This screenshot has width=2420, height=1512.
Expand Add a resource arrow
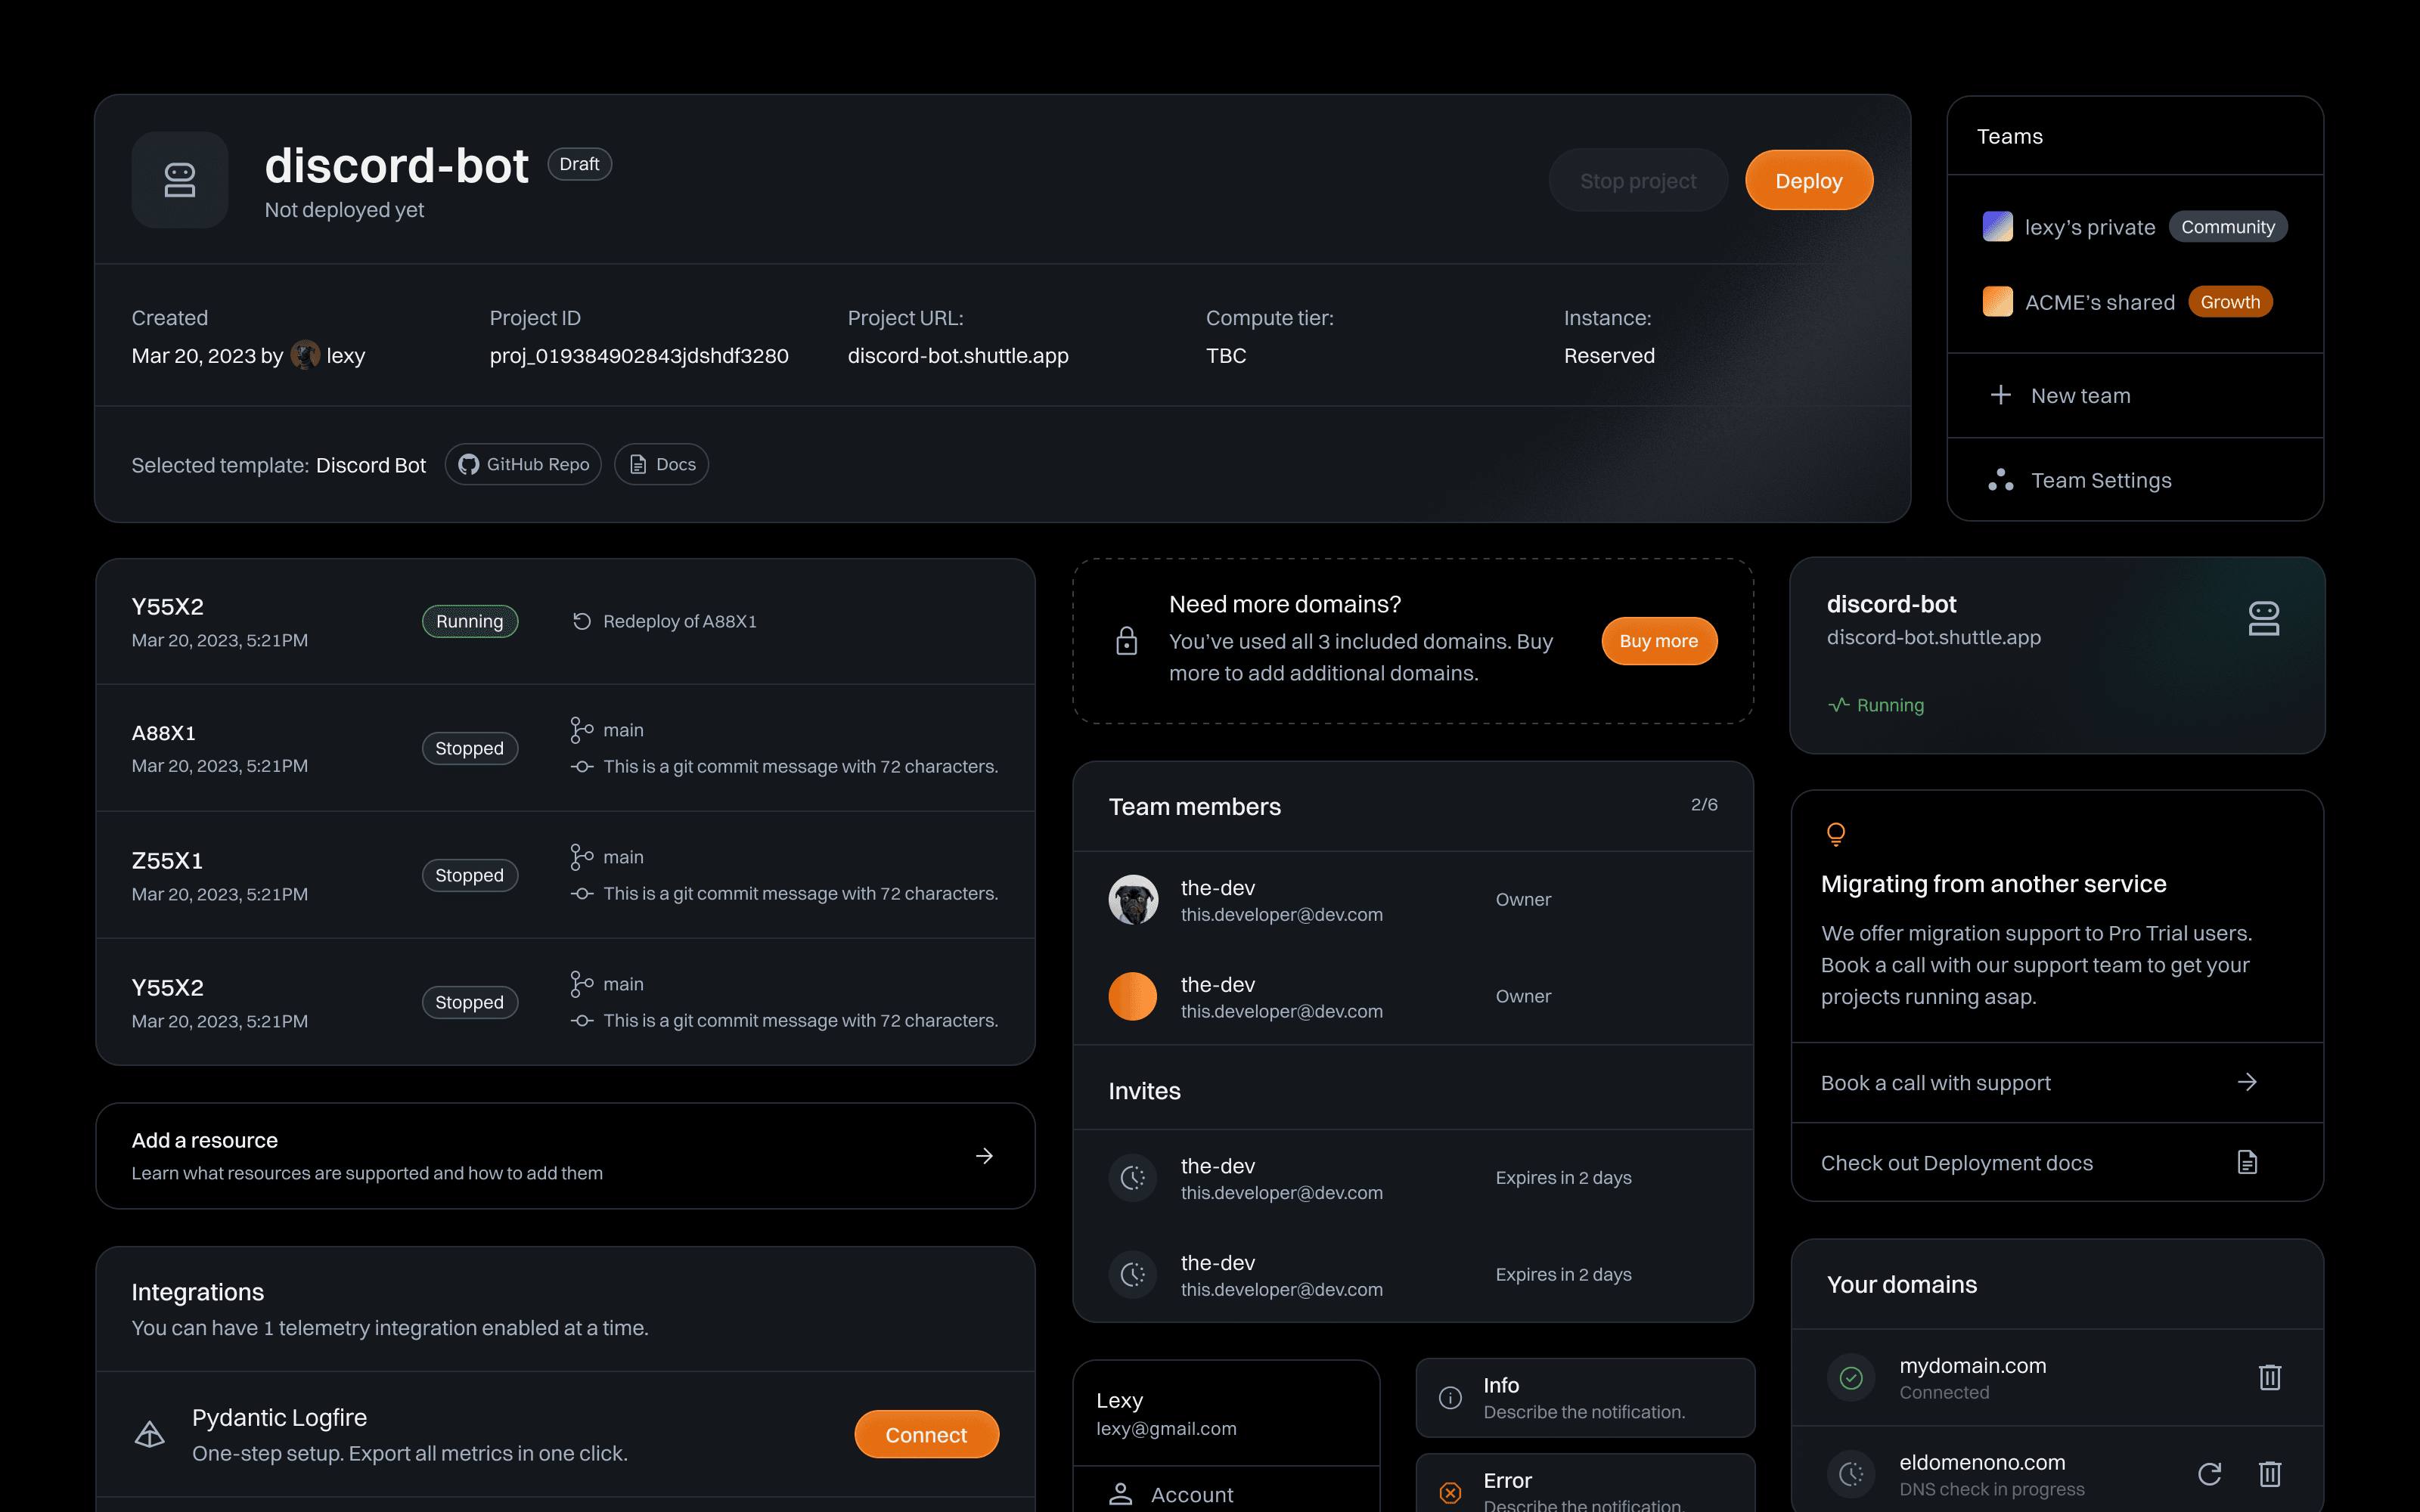(x=984, y=1156)
